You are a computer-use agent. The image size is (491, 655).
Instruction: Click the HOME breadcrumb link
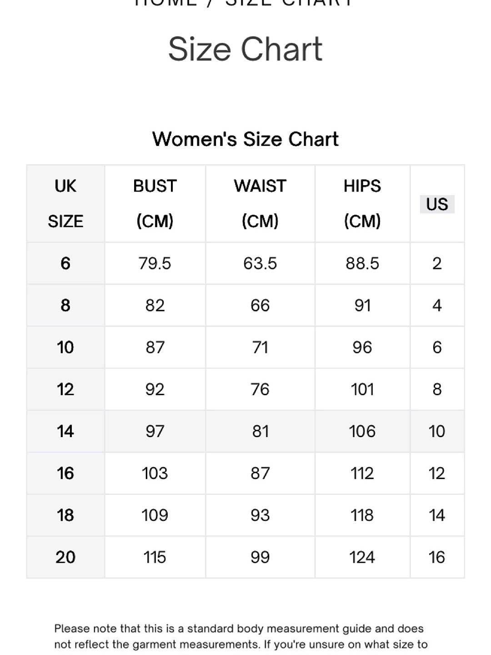click(166, 3)
